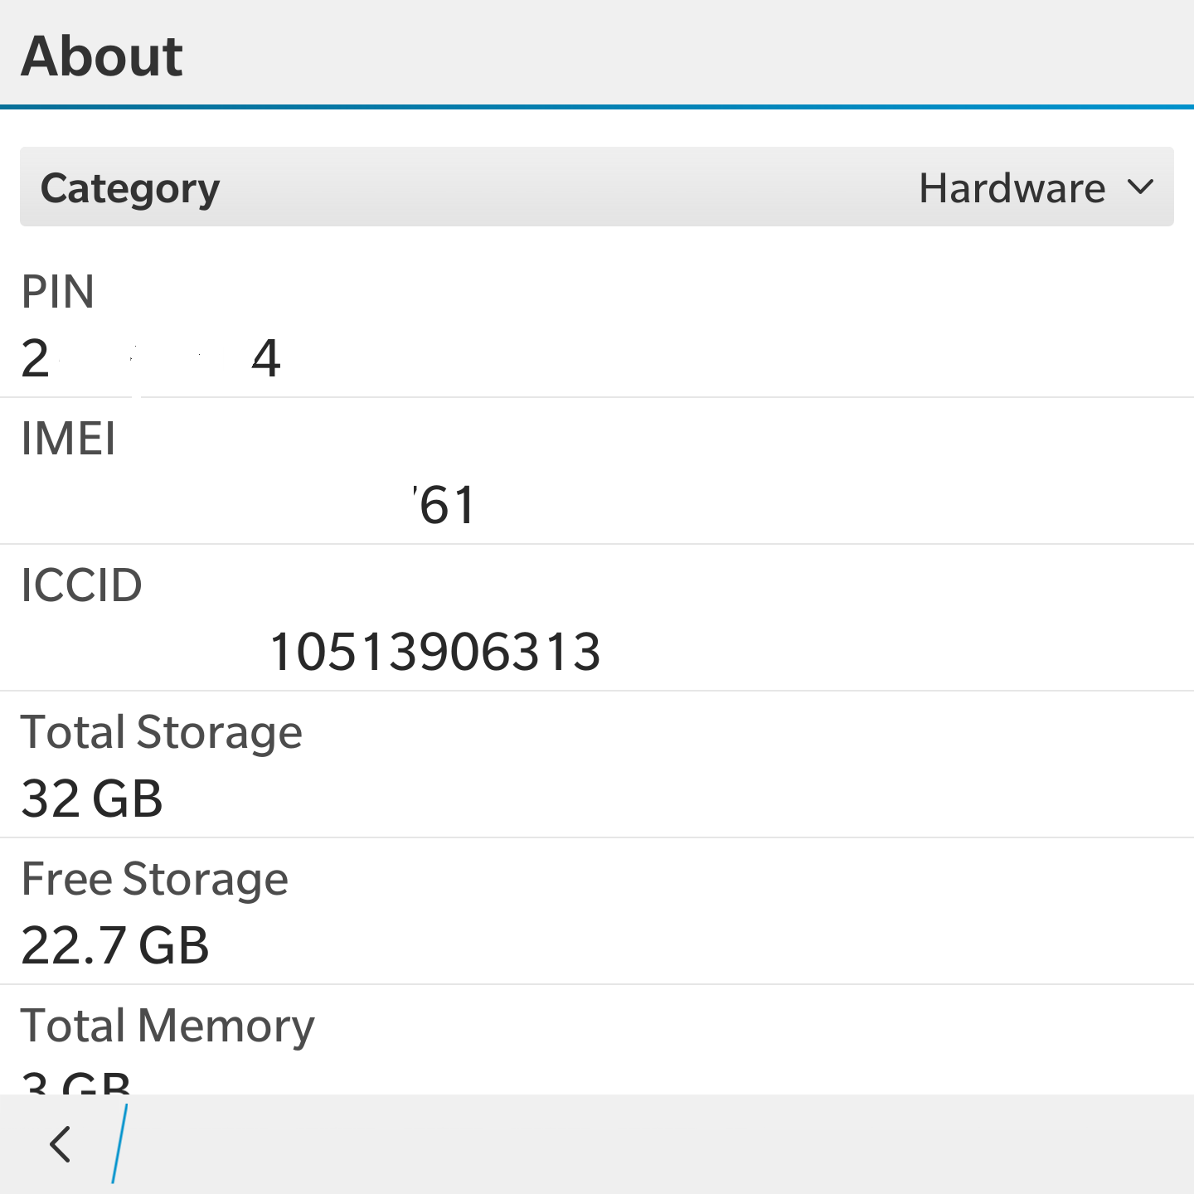Tap the 22.7 GB free storage value
Screen dimensions: 1194x1194
pos(115,945)
